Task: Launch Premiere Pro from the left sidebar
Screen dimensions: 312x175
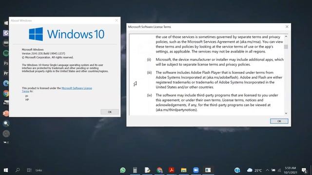Action: tap(6, 73)
